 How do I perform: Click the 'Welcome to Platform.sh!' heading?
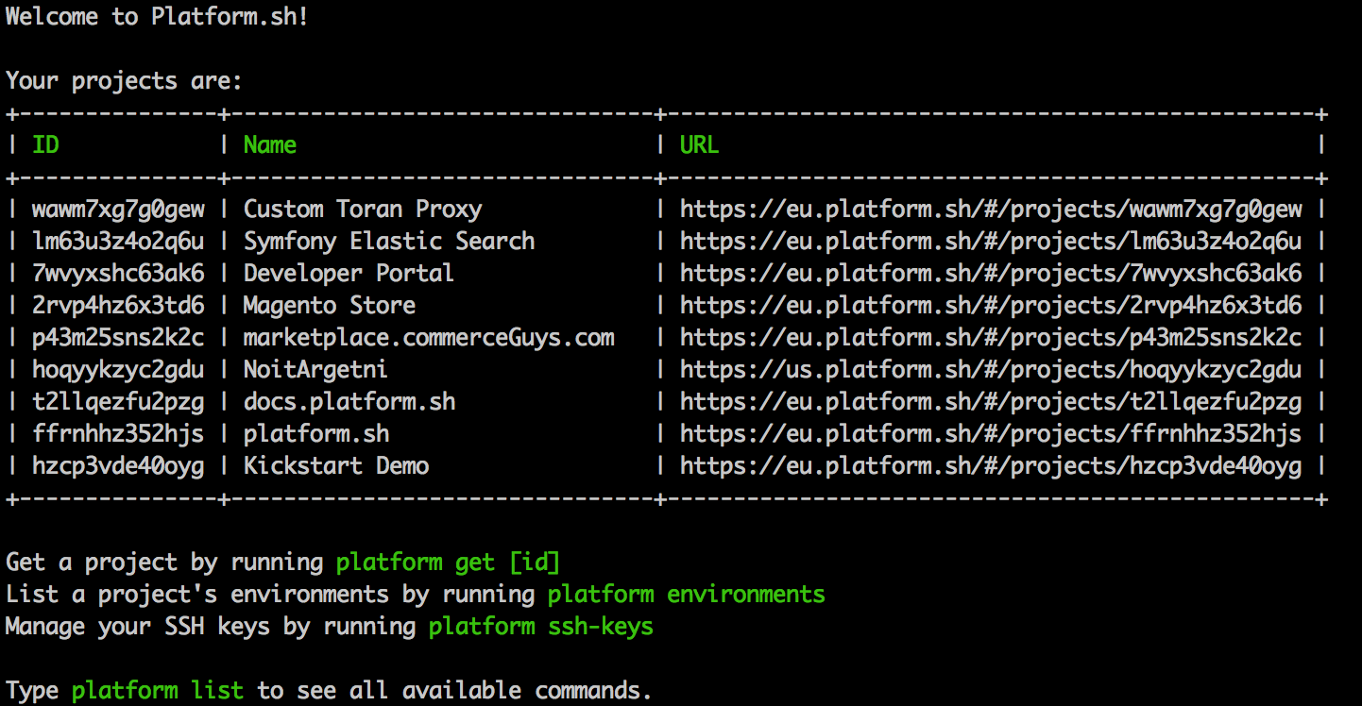click(x=157, y=18)
